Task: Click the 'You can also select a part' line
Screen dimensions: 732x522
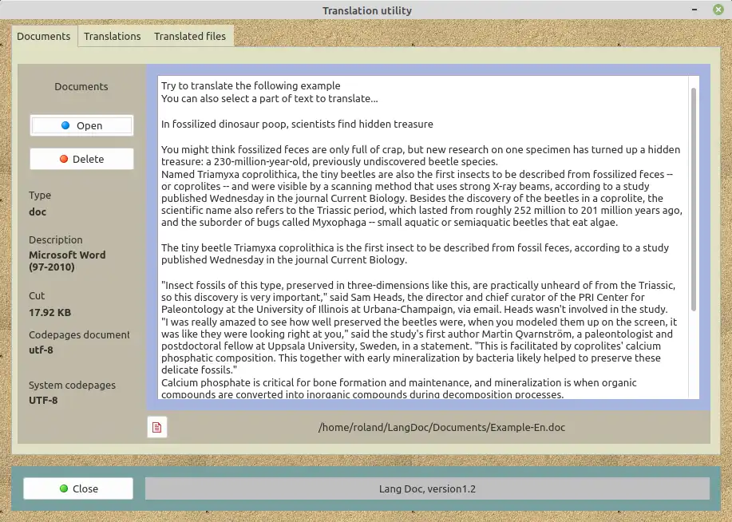Action: click(x=269, y=98)
